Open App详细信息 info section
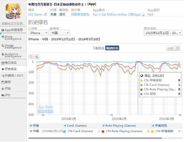This screenshot has height=142, width=184. coord(13,30)
